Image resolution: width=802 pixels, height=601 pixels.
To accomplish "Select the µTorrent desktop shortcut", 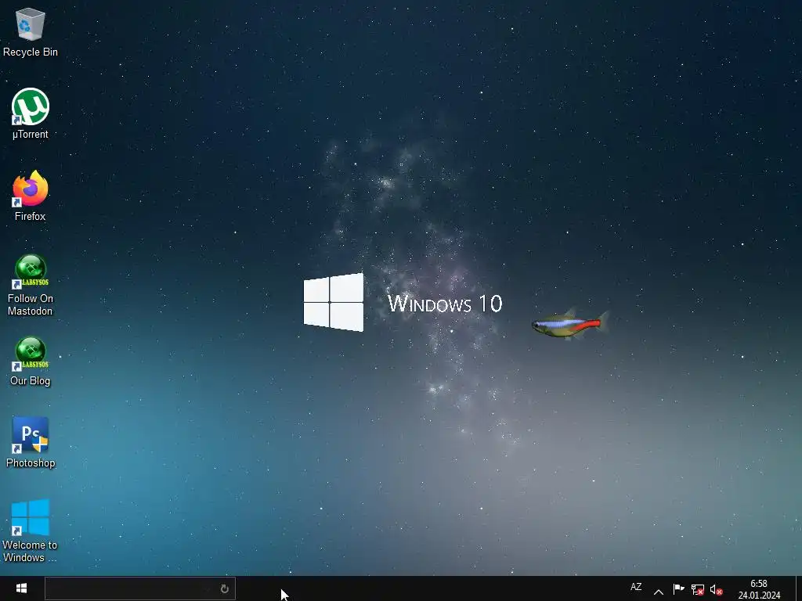I will click(x=31, y=113).
